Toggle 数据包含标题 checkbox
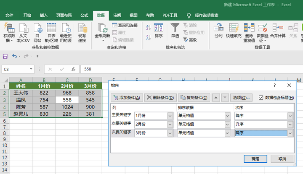 pos(261,98)
